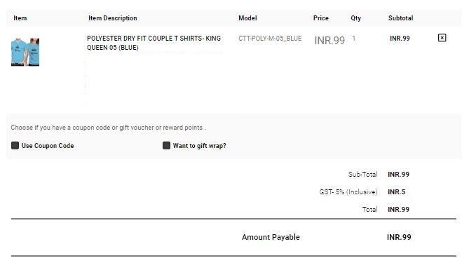Click the Subtotal column header
469x263 pixels.
click(x=400, y=18)
